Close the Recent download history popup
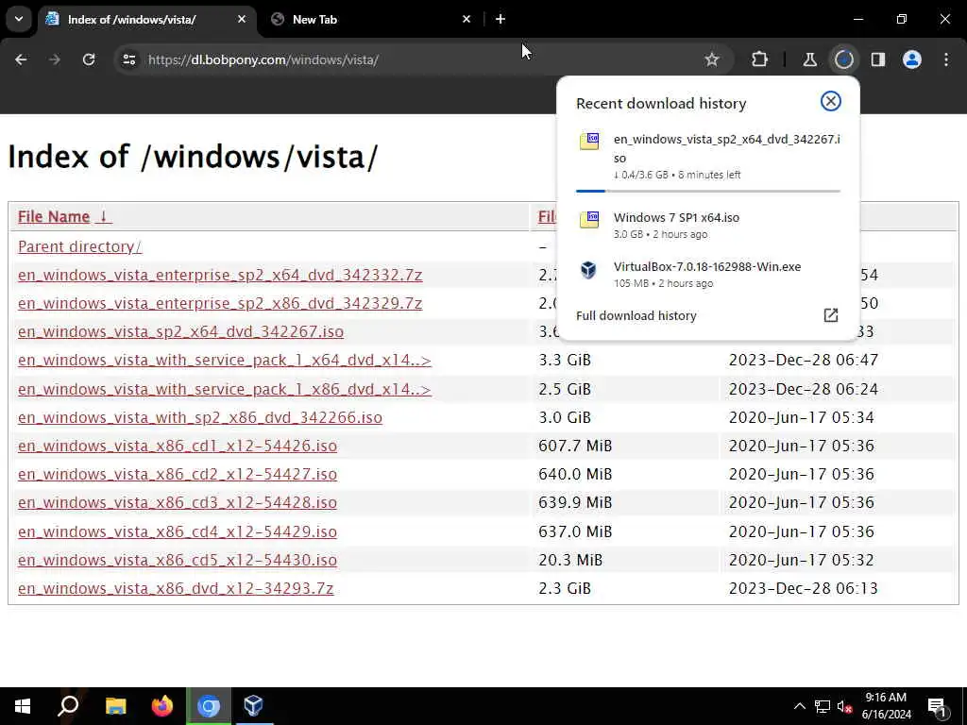Screen dimensions: 967x725 (x=831, y=101)
